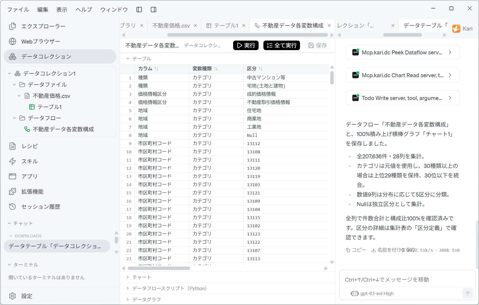Select 不動産データ各変数構成 in tree

[63, 129]
